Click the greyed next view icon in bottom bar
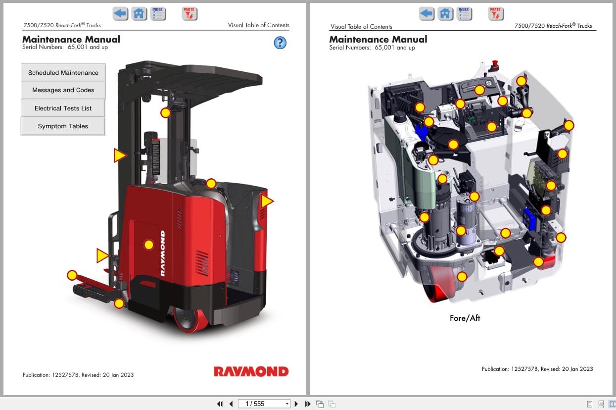Screen dimensions: 616x410 332,404
